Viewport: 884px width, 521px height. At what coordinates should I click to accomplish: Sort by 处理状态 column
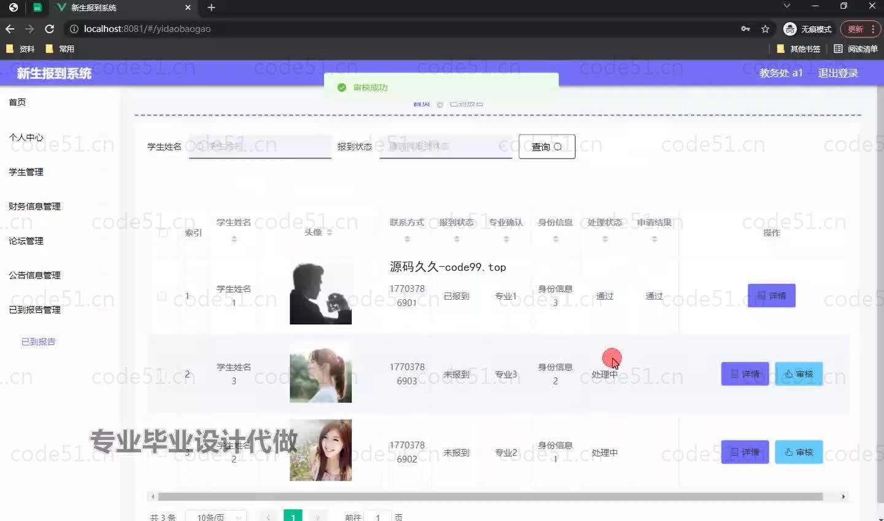[605, 239]
